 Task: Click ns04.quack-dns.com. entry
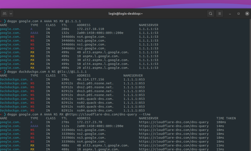[95, 110]
